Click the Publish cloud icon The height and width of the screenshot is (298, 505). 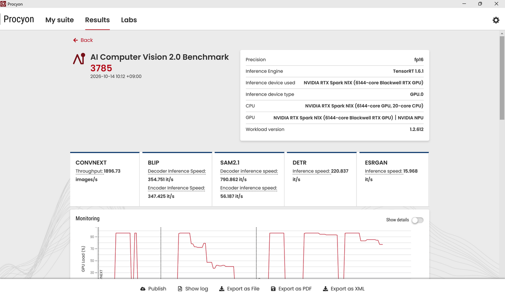pyautogui.click(x=143, y=289)
